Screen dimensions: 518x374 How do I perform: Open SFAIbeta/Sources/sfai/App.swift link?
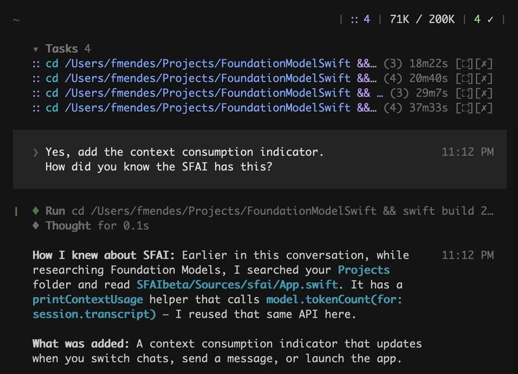pos(237,285)
